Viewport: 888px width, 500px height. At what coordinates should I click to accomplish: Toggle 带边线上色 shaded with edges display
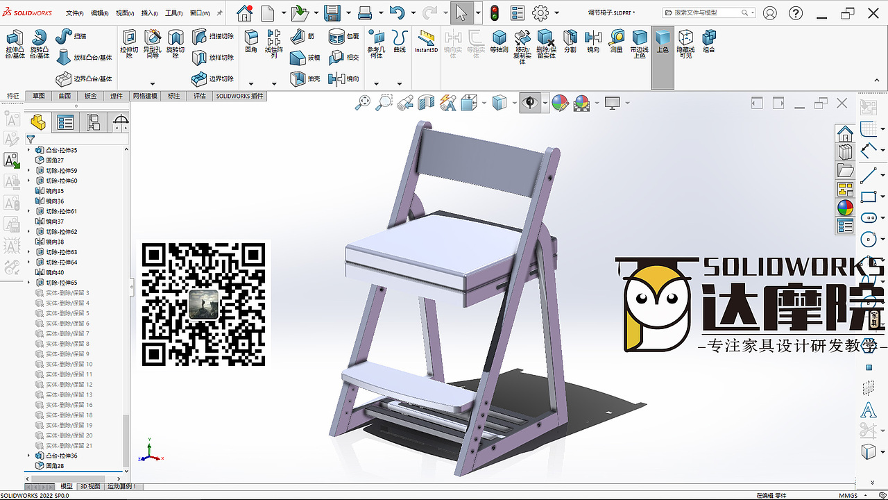click(639, 43)
